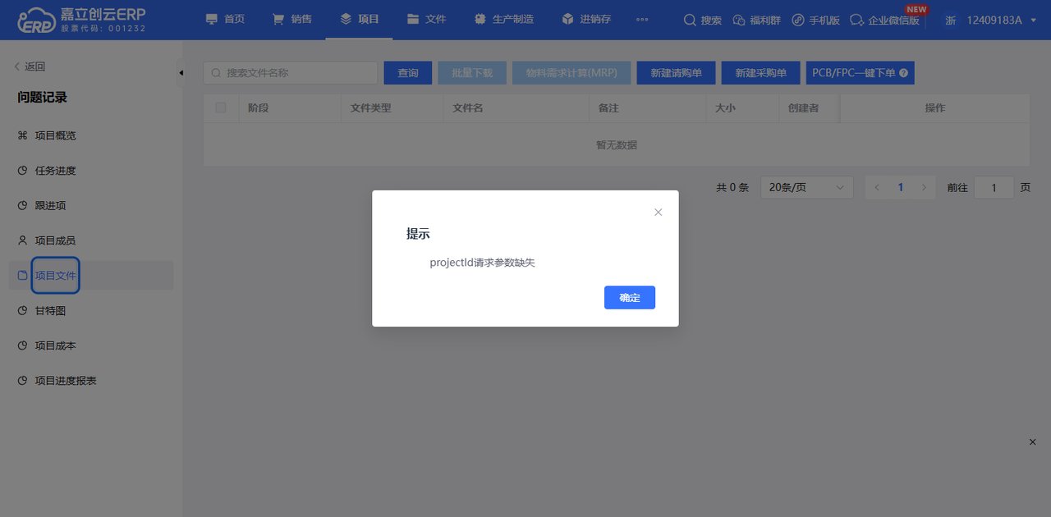This screenshot has width=1051, height=517.
Task: Click the 批量下载 button
Action: [472, 73]
